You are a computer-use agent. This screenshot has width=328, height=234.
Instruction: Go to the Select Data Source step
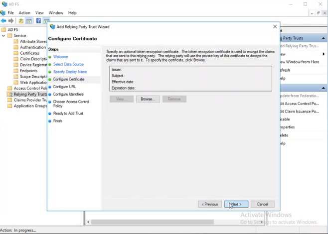click(68, 64)
